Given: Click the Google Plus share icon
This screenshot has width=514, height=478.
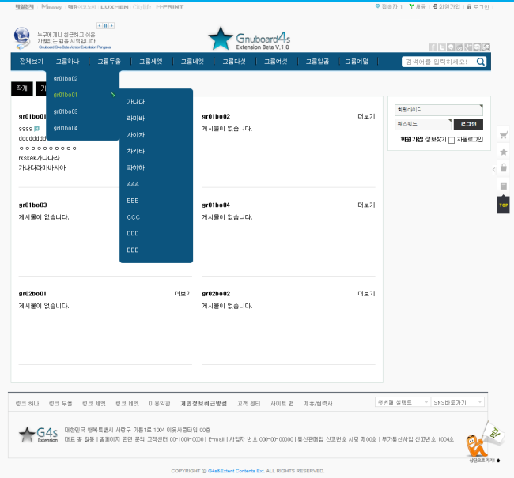Looking at the screenshot, I should (x=468, y=47).
